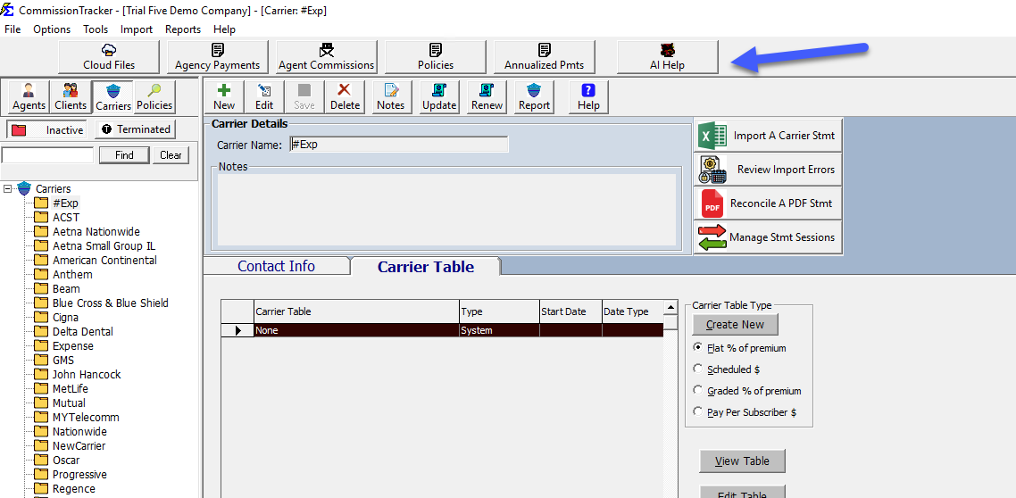Switch to the Contact Info tab
The height and width of the screenshot is (498, 1016).
point(276,267)
